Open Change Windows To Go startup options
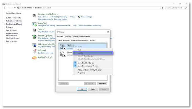192x109 pixels. [53, 19]
